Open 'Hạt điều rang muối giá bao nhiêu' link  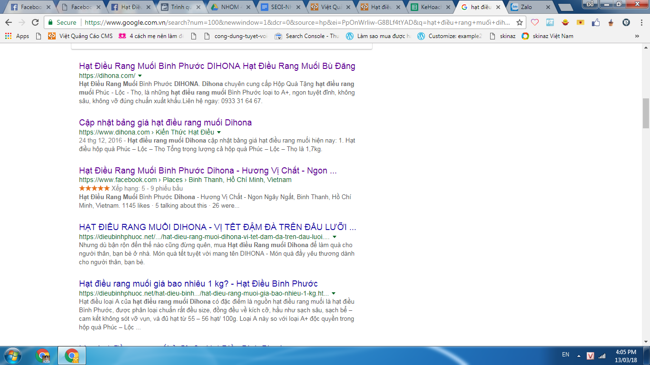pos(198,284)
